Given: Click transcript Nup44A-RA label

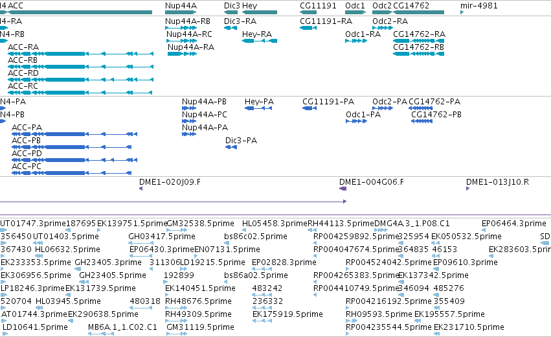Looking at the screenshot, I should click(x=191, y=47).
